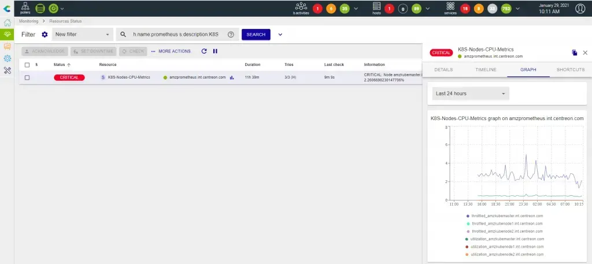Expand the services dropdown chevron
592x264 pixels.
[517, 9]
